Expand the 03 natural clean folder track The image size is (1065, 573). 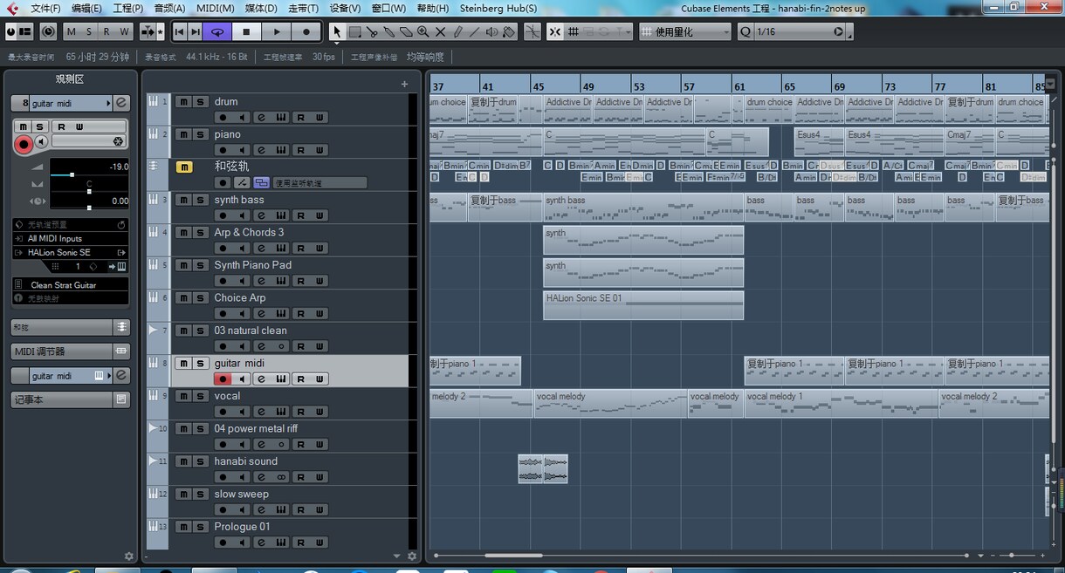tap(153, 330)
